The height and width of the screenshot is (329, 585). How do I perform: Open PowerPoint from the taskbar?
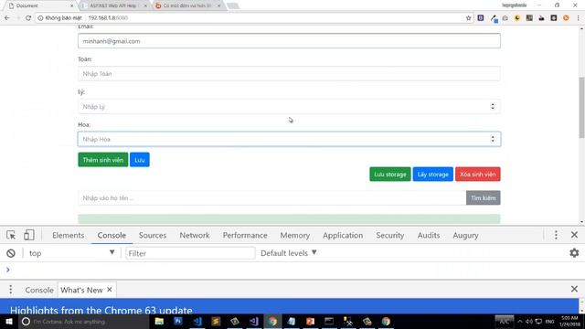coord(310,321)
